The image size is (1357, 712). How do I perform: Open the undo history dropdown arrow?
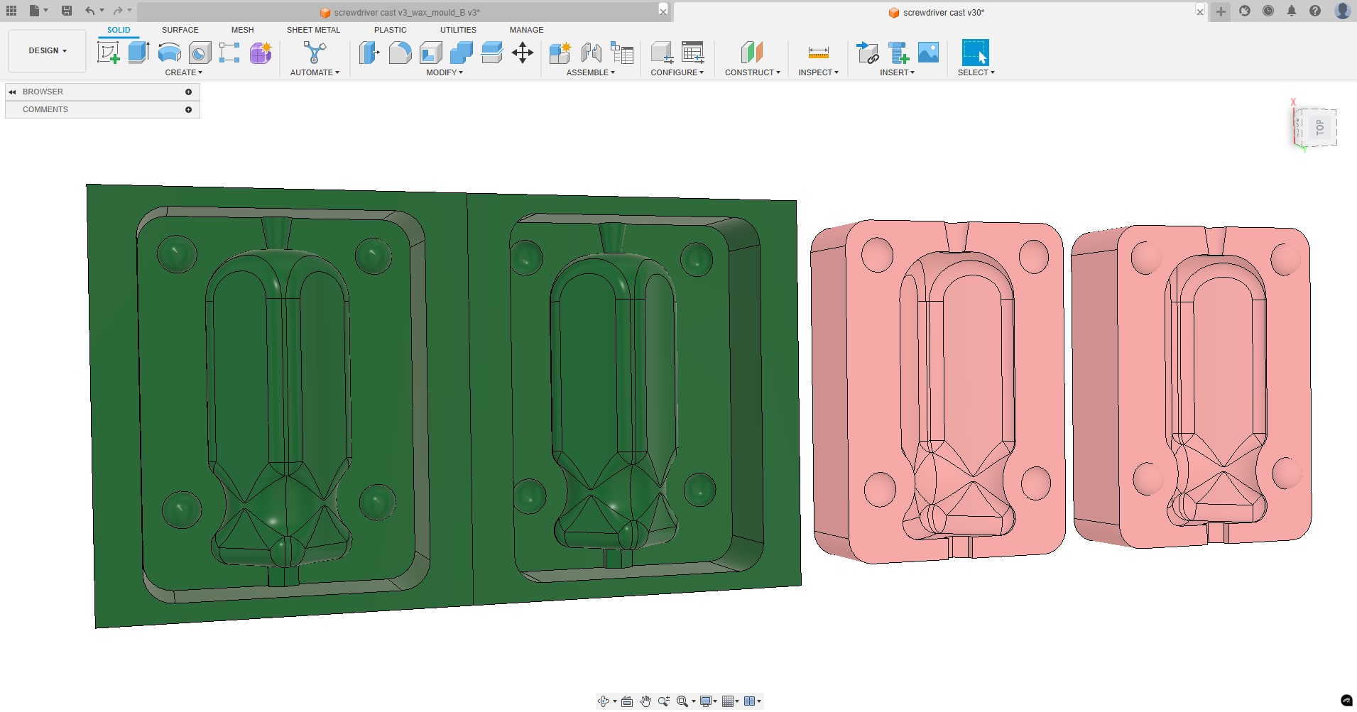(102, 11)
